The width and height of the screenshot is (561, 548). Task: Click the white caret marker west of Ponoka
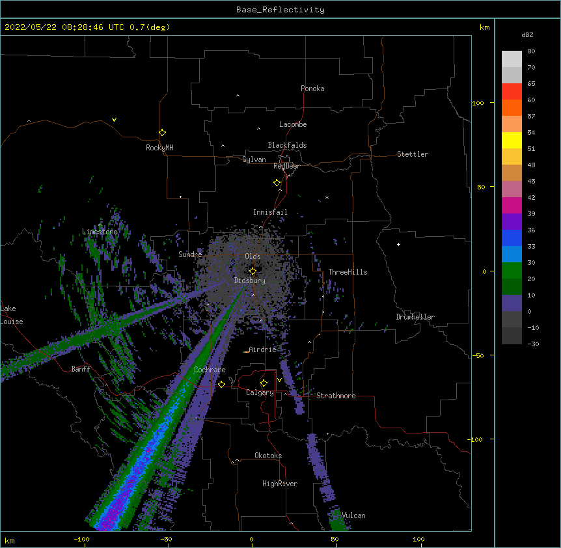point(238,96)
